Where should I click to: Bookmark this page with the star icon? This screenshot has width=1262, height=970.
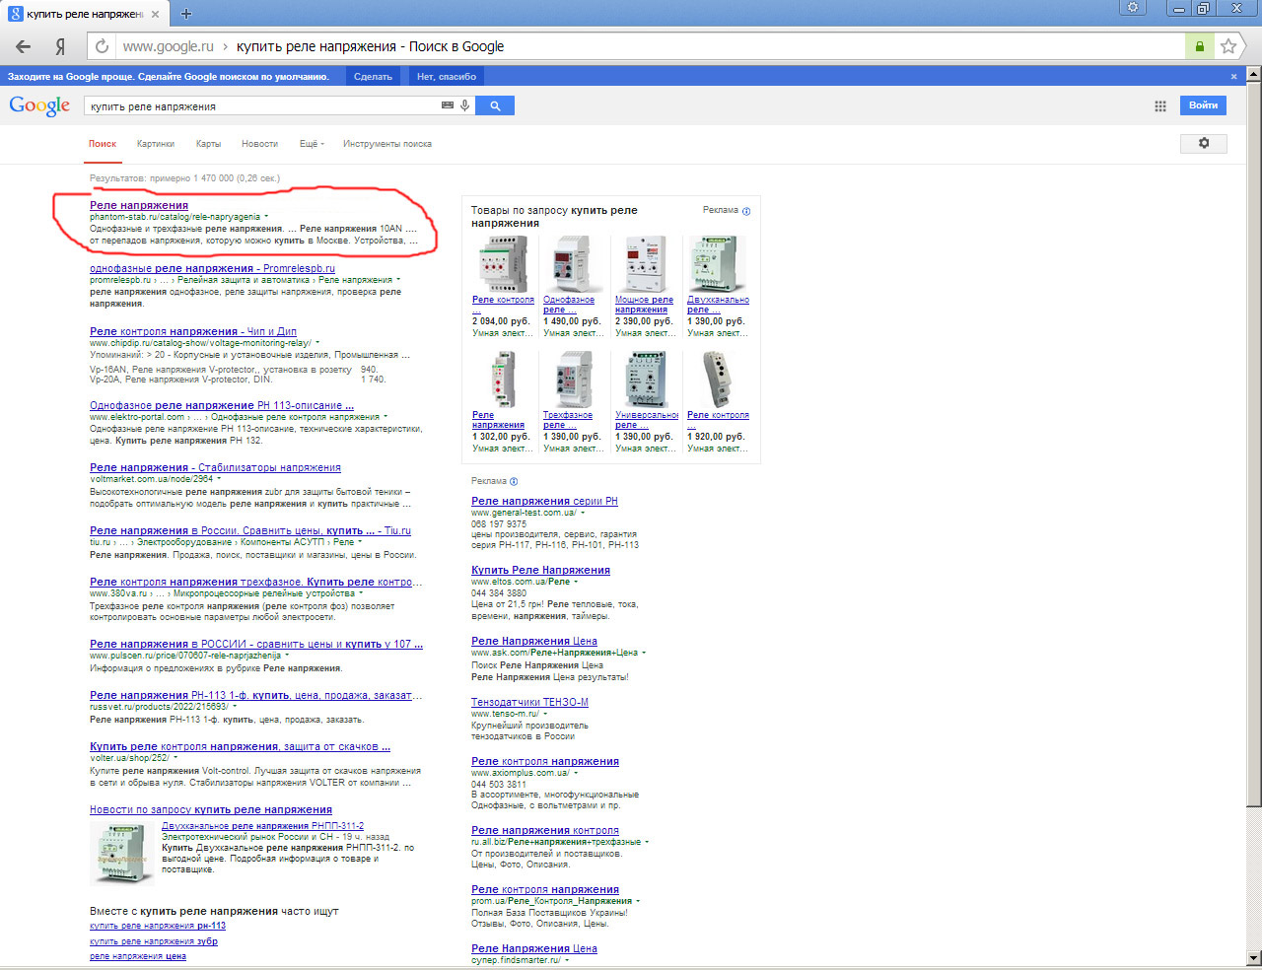pyautogui.click(x=1228, y=46)
